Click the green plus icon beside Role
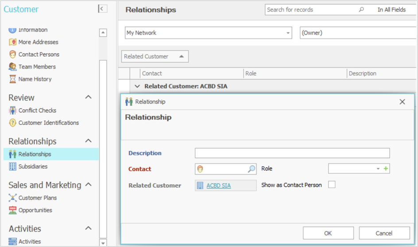 point(386,169)
